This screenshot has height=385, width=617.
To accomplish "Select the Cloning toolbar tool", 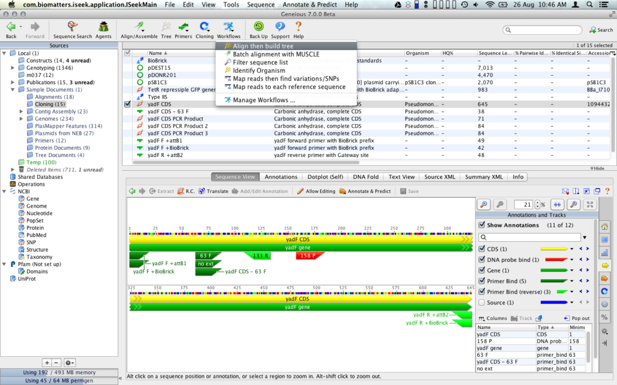I will [x=204, y=28].
